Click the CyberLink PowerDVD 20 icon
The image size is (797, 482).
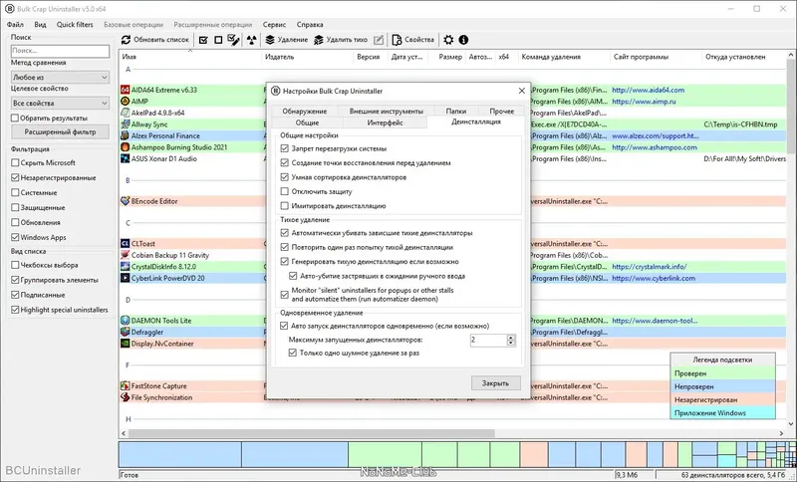pos(126,278)
